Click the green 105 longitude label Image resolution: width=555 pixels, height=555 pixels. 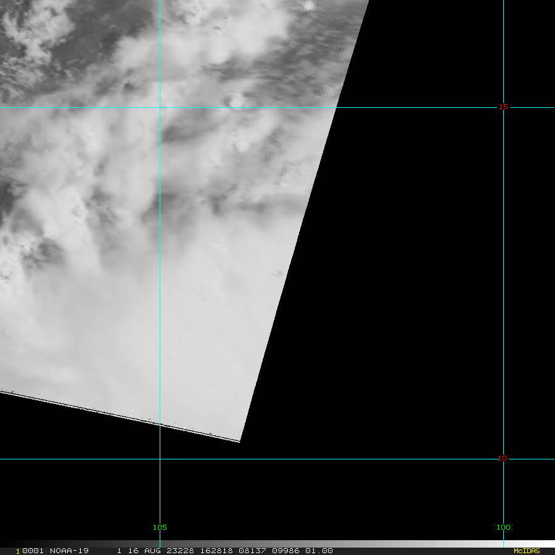pyautogui.click(x=160, y=527)
